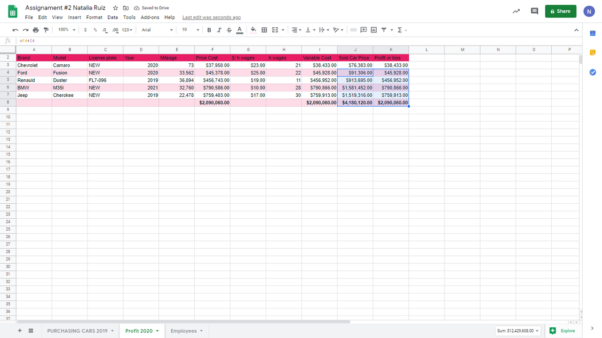Open the fill color picker

(x=253, y=30)
